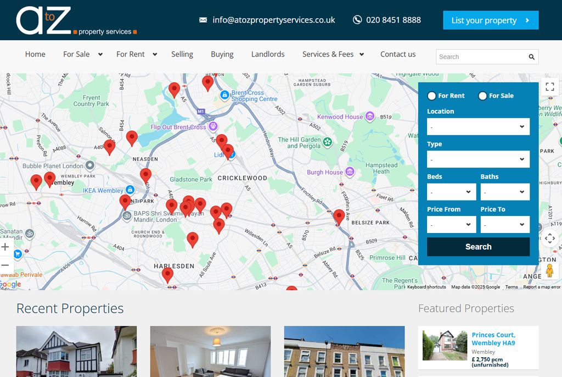This screenshot has width=562, height=377.
Task: Click the Flip Out Brent Cross marker
Action: pos(213,126)
